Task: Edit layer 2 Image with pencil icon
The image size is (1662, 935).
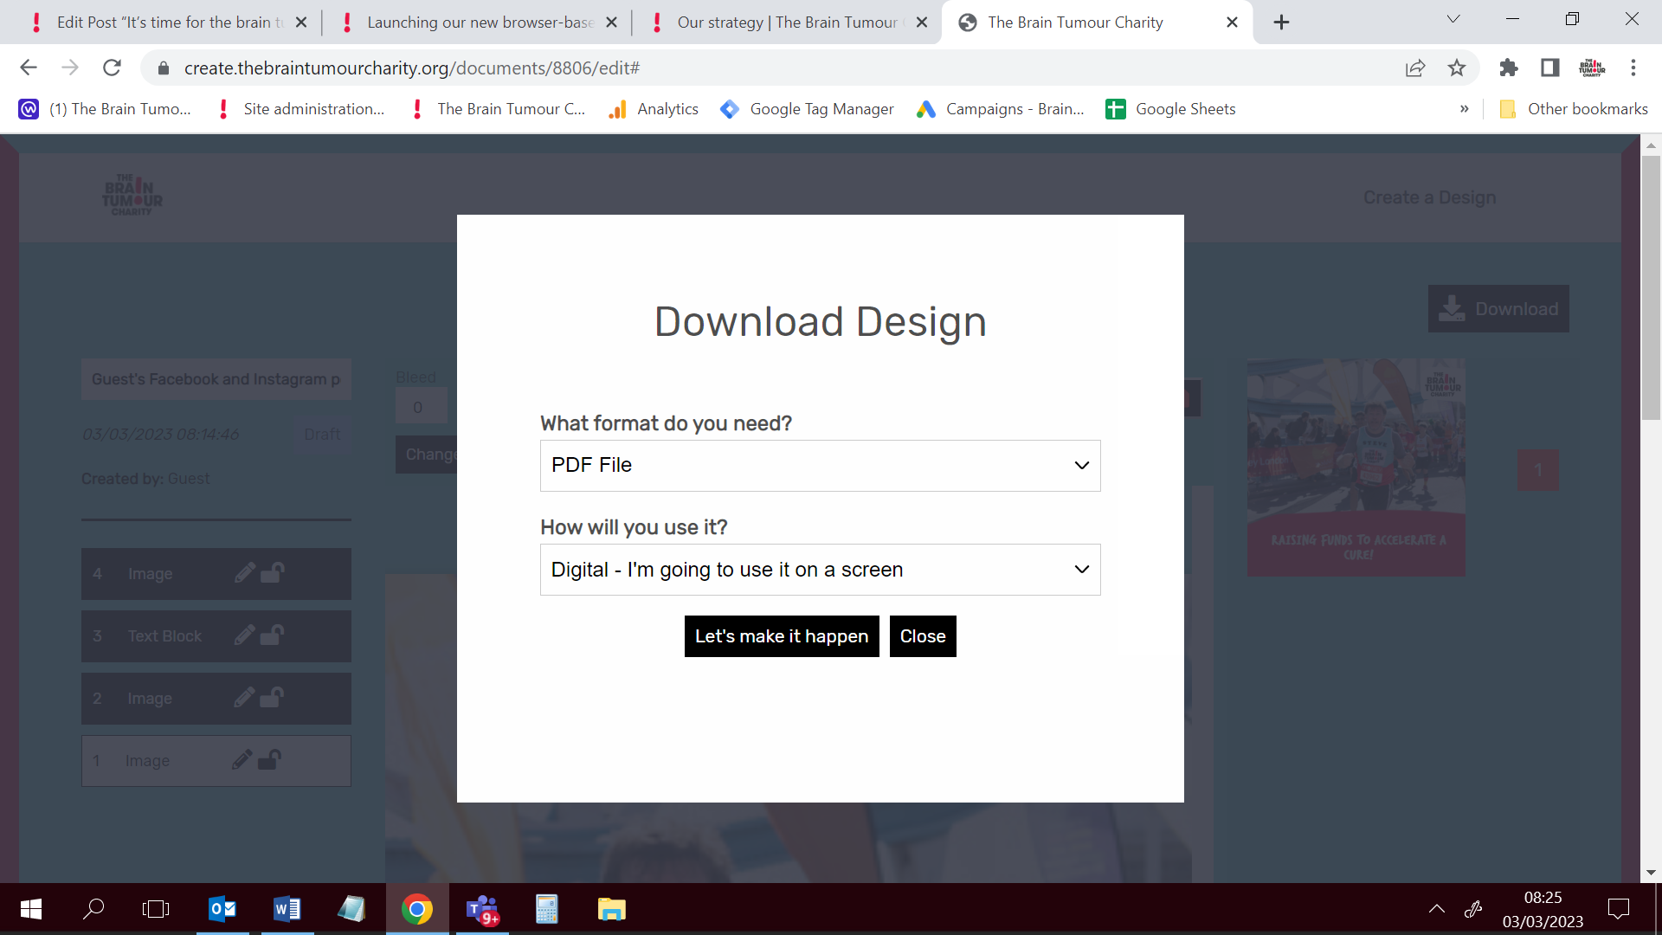Action: [x=245, y=698]
